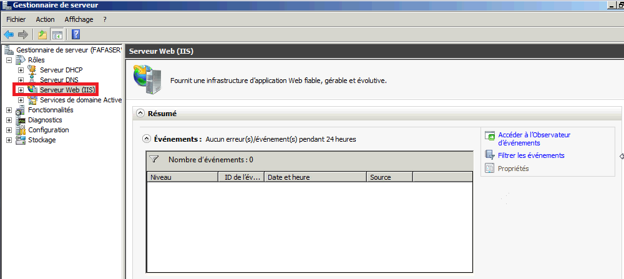This screenshot has width=624, height=279.
Task: Sort by the Date et heure column header
Action: (x=316, y=177)
